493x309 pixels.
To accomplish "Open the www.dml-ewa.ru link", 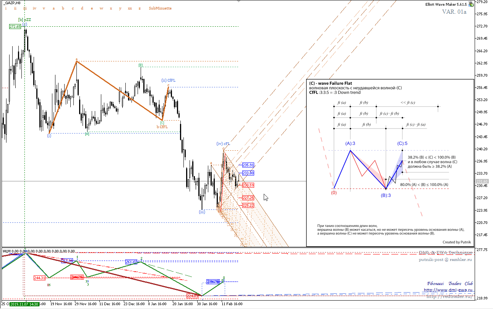I will [448, 290].
